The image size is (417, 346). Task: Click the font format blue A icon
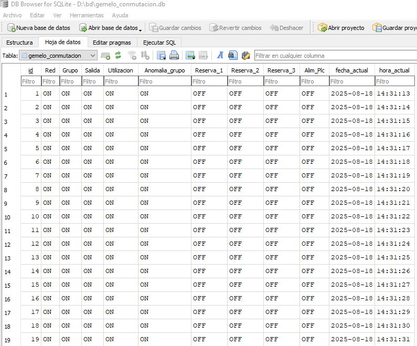click(220, 55)
